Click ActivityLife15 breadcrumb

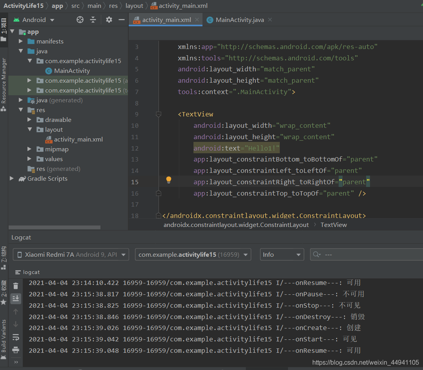pos(23,5)
